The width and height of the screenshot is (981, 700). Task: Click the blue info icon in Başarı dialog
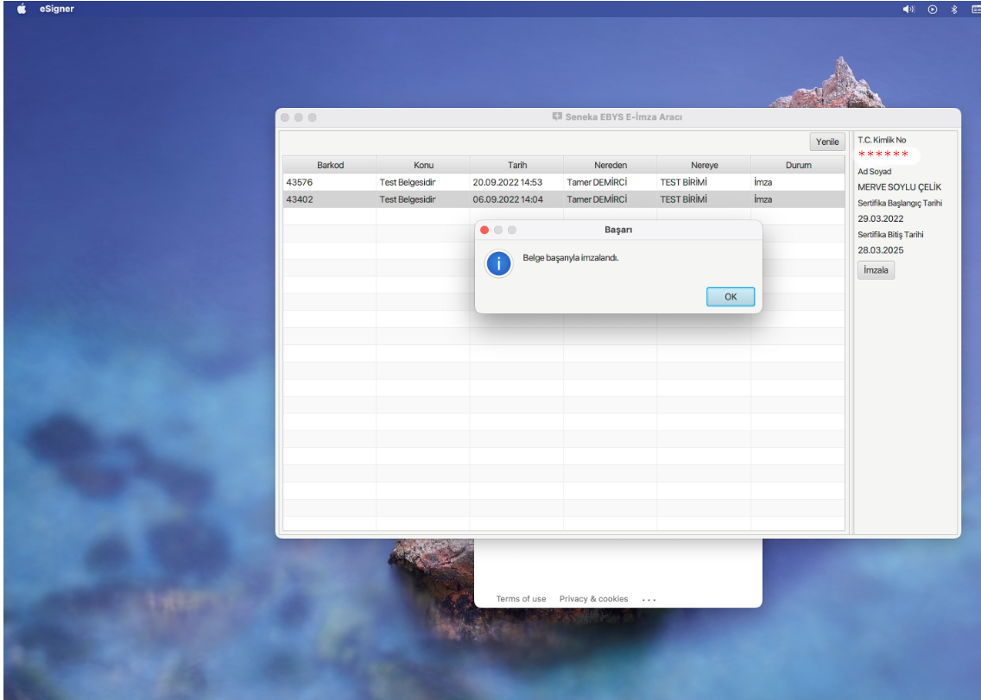click(499, 263)
